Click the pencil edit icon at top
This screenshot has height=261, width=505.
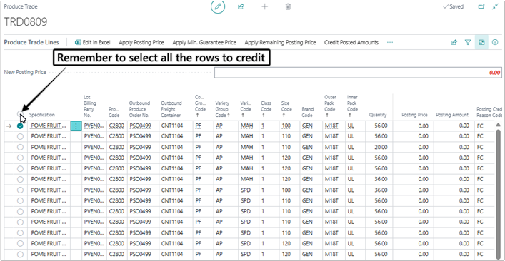point(218,6)
